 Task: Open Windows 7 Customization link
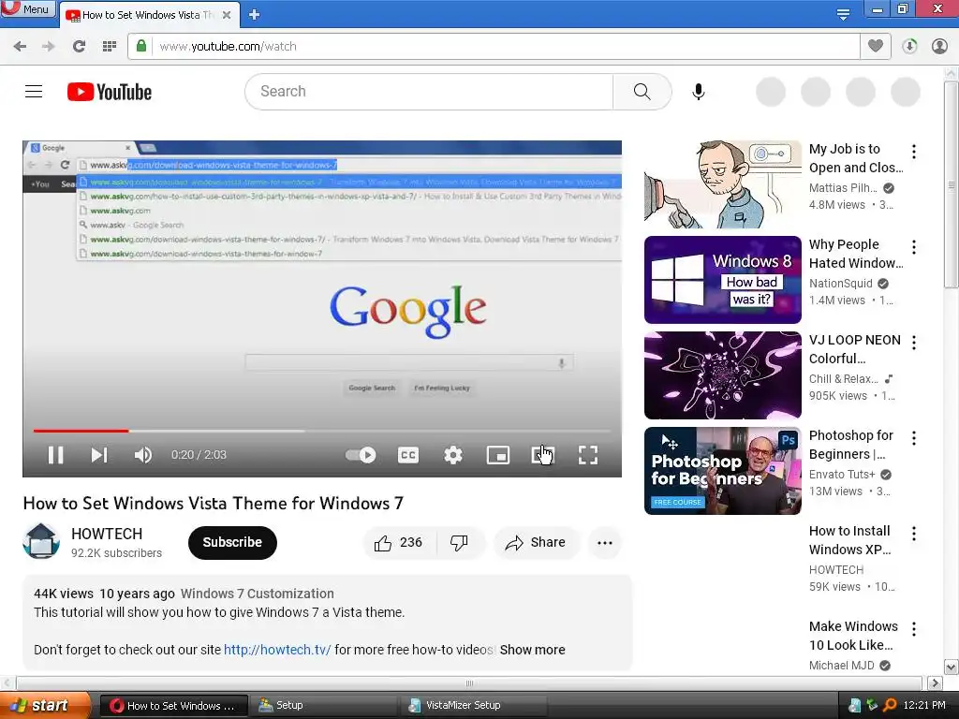257,594
